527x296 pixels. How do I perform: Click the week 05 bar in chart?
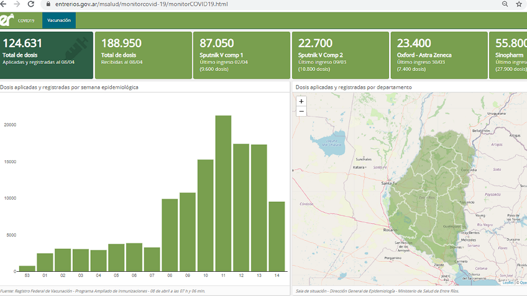[x=116, y=258]
